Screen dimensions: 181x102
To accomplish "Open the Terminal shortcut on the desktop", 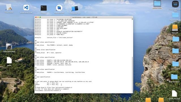I will pos(44,8).
